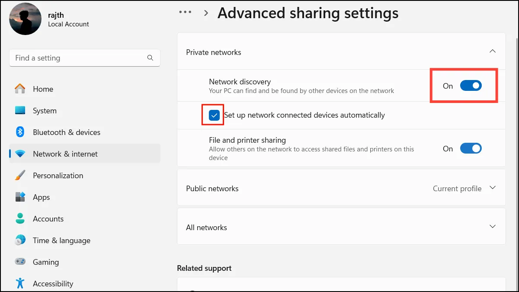Click the search magnifier icon
Viewport: 519px width, 292px height.
150,58
